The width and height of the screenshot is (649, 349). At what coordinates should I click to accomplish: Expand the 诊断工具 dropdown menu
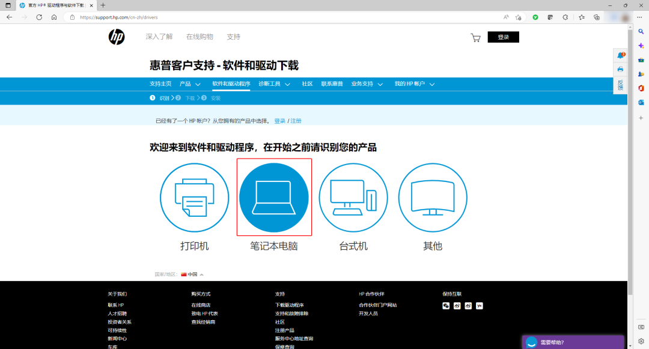275,84
